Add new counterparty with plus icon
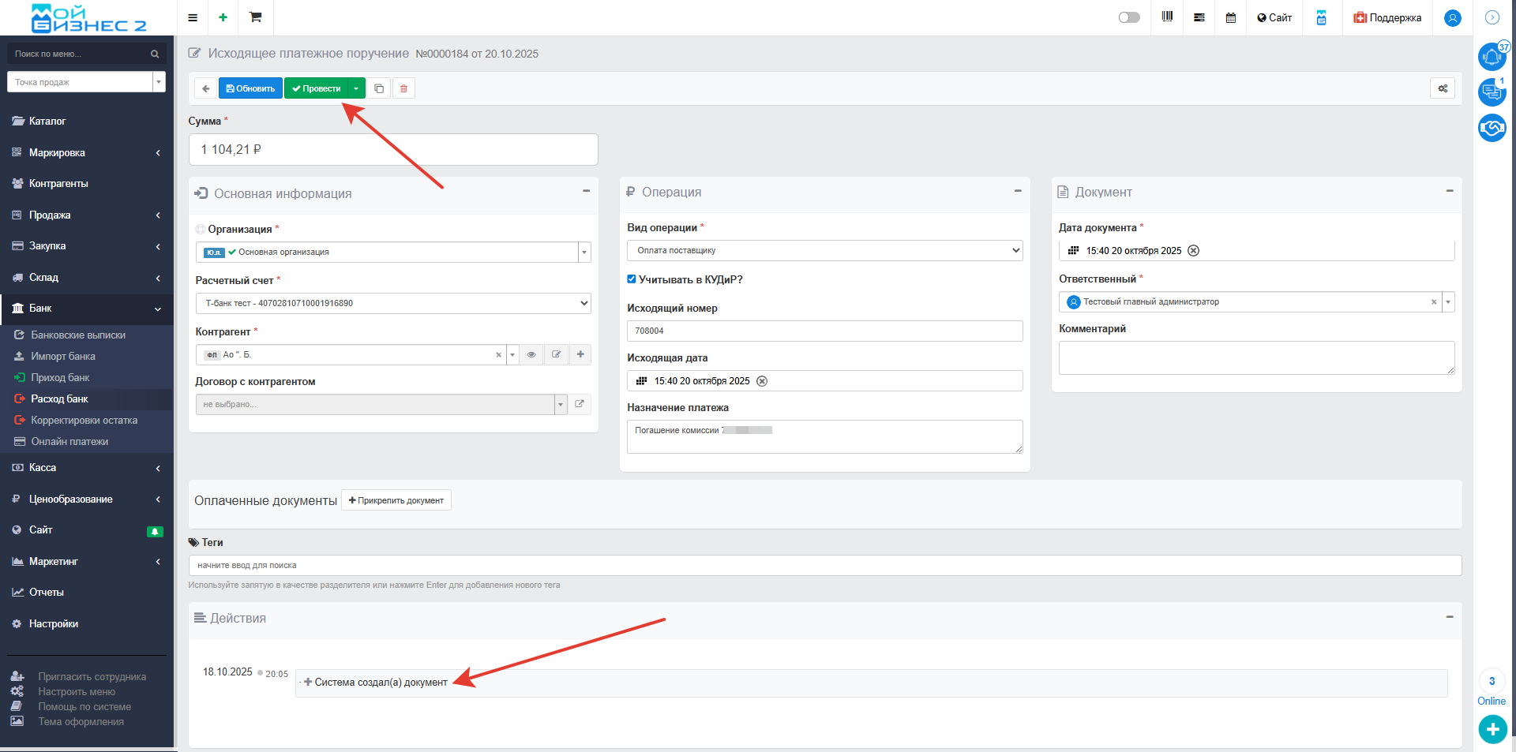 click(580, 355)
